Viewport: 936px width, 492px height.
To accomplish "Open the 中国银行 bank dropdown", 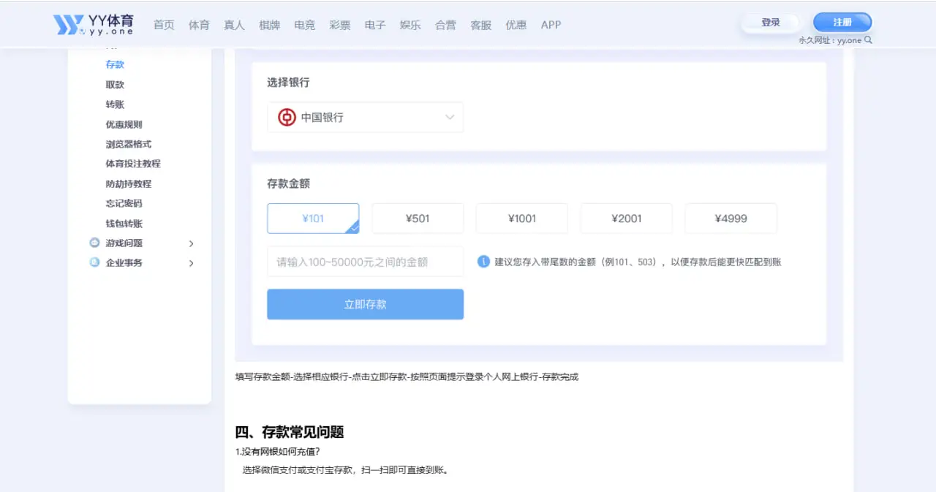I will click(365, 117).
